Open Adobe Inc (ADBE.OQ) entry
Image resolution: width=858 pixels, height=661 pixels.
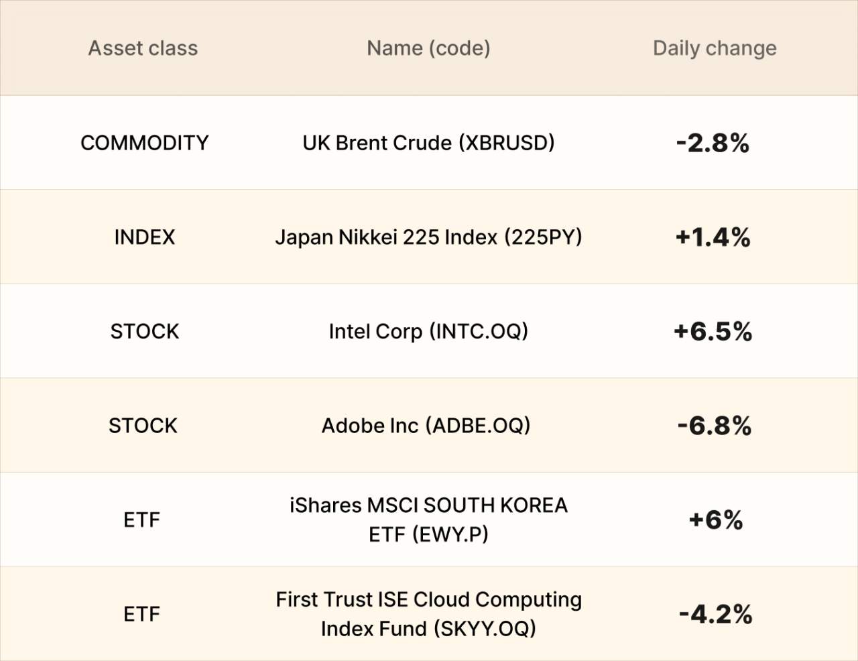426,426
